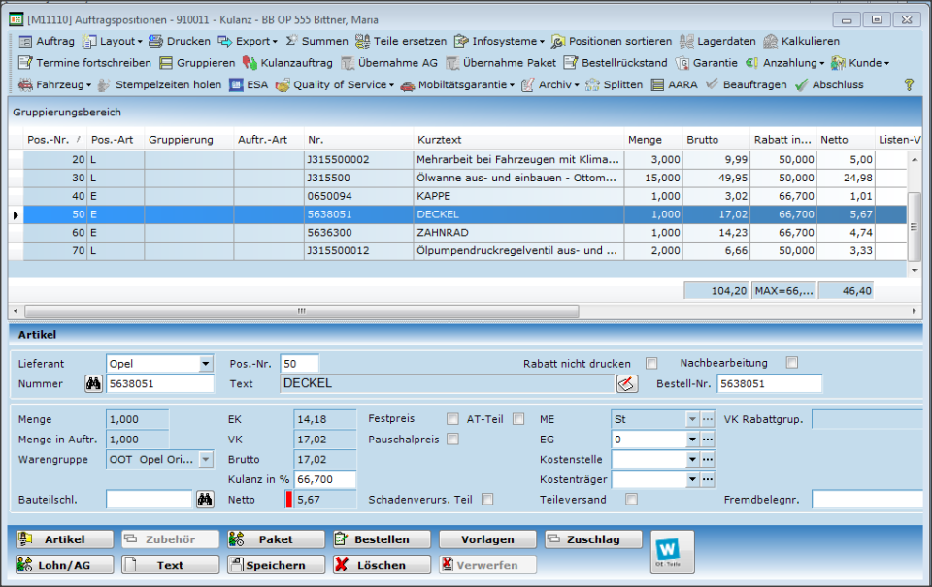This screenshot has width=932, height=587.
Task: Mark the article as AT-Teil
Action: pyautogui.click(x=520, y=418)
